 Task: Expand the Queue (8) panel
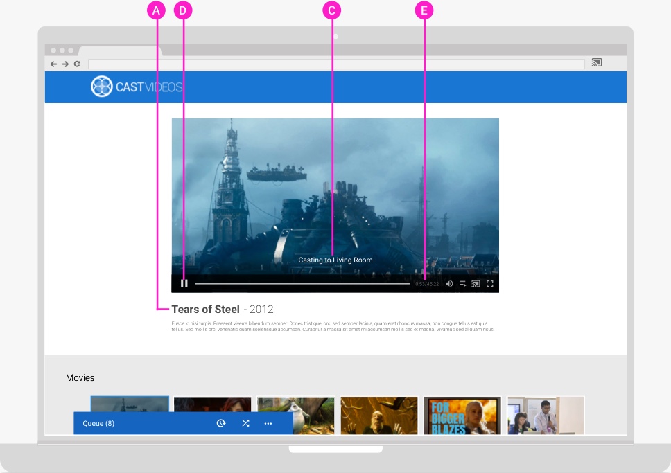[x=98, y=423]
